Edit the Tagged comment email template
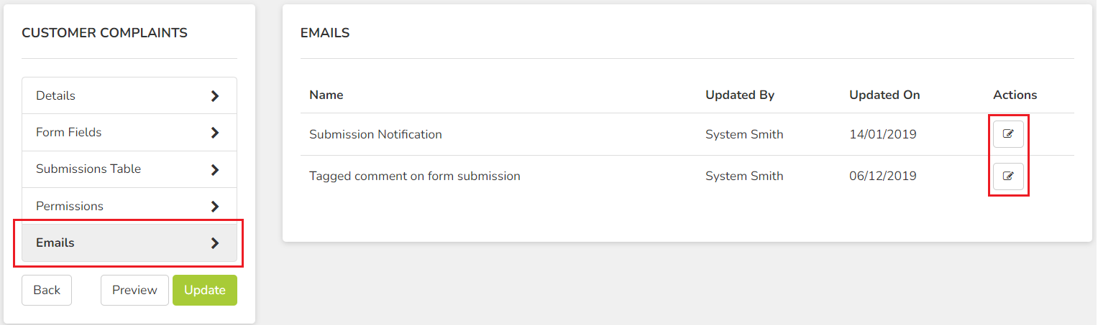This screenshot has width=1098, height=325. point(1008,176)
